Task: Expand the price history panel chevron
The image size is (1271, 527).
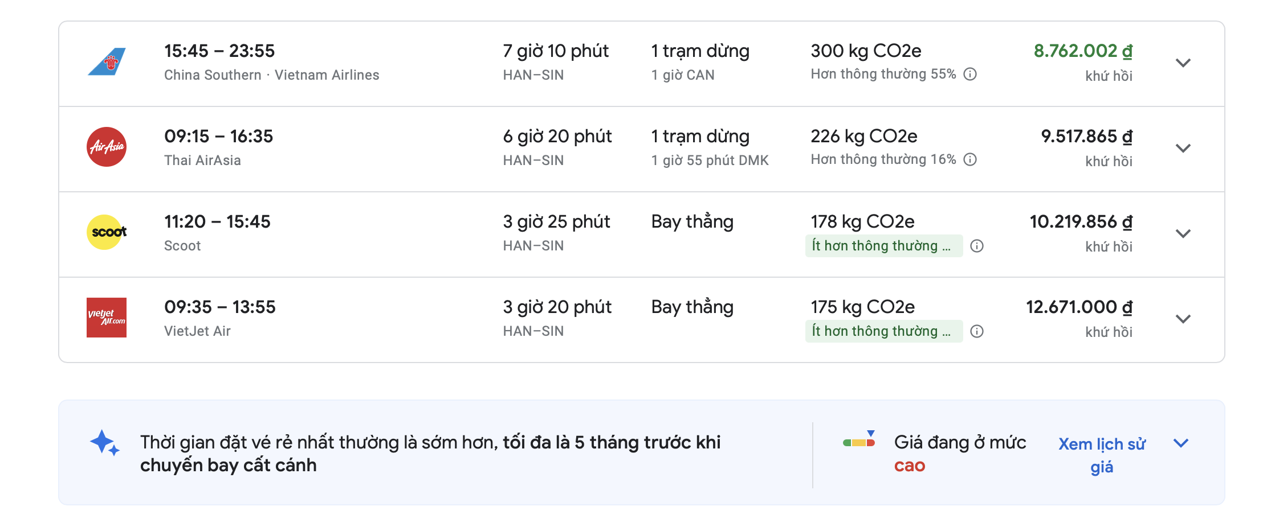Action: pos(1181,443)
